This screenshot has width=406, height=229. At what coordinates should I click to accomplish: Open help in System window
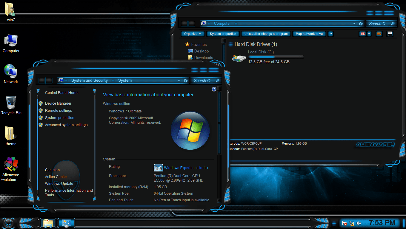click(x=214, y=89)
